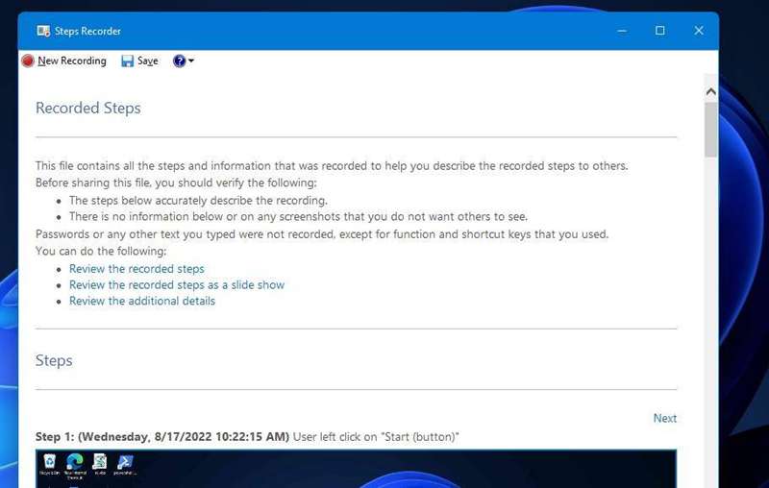Click the vertical scrollbar thumb
Screen dimensions: 769x488
pos(711,129)
